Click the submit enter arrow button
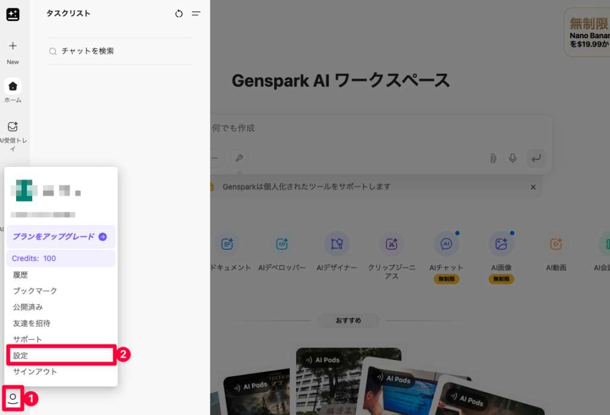The width and height of the screenshot is (610, 415). (536, 158)
